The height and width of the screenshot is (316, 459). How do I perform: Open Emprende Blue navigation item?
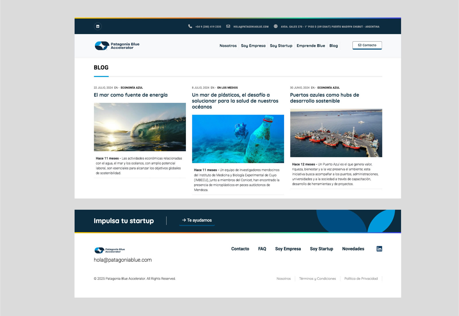[311, 46]
